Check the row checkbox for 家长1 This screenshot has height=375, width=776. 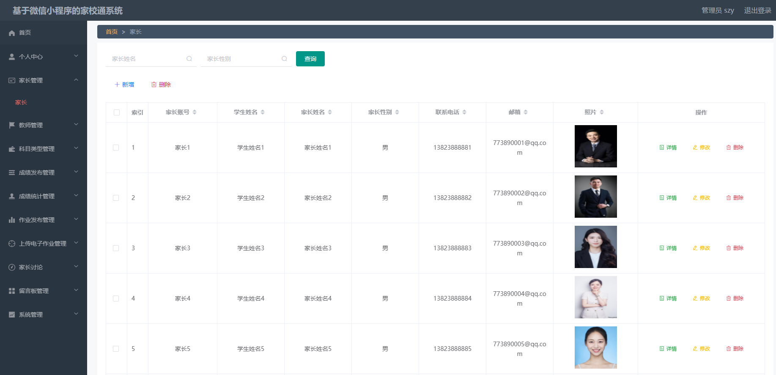pyautogui.click(x=116, y=148)
